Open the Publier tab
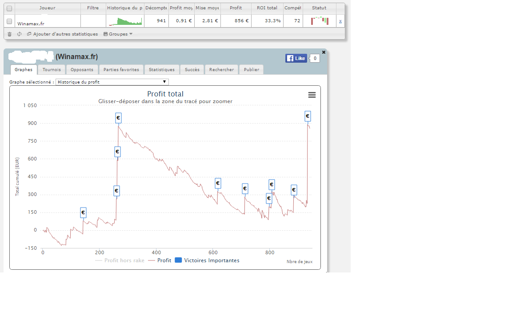The width and height of the screenshot is (512, 320). 252,69
